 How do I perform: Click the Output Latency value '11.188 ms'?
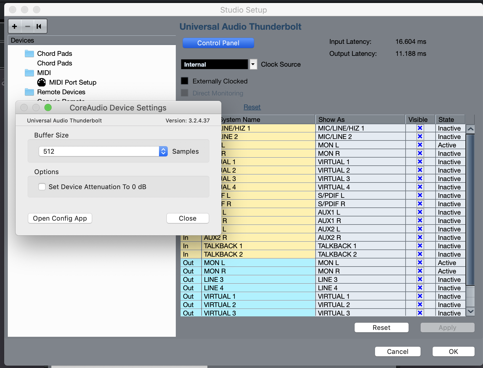click(x=411, y=53)
